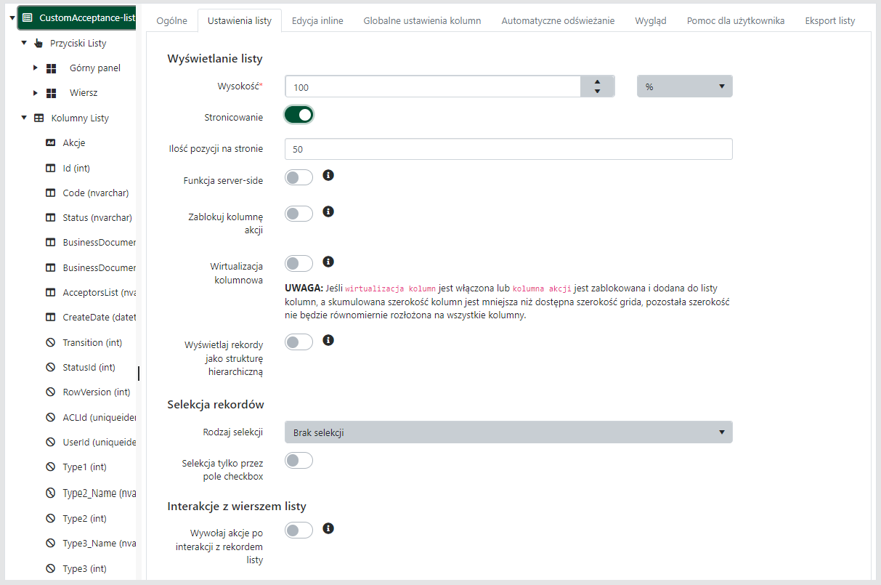Increase Wysokość value with up arrow
881x585 pixels.
pyautogui.click(x=597, y=82)
